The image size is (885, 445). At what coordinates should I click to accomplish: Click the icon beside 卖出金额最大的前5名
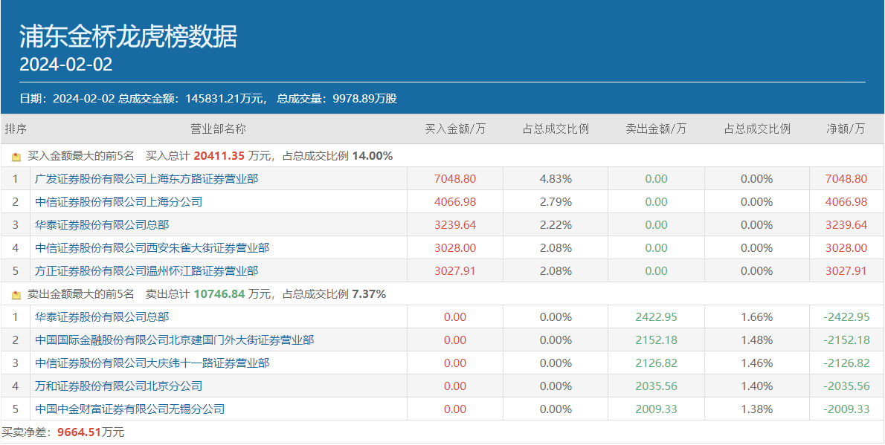(x=16, y=295)
